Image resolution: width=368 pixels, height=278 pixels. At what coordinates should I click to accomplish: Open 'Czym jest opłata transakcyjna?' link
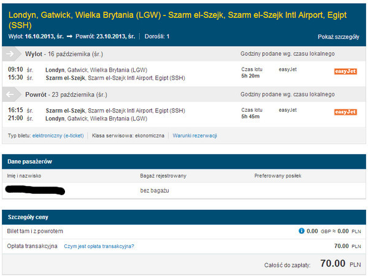coord(99,246)
